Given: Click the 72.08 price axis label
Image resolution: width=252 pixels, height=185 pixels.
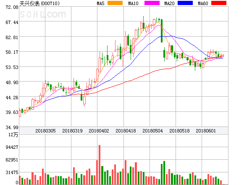Looking at the screenshot, I should pyautogui.click(x=12, y=7).
